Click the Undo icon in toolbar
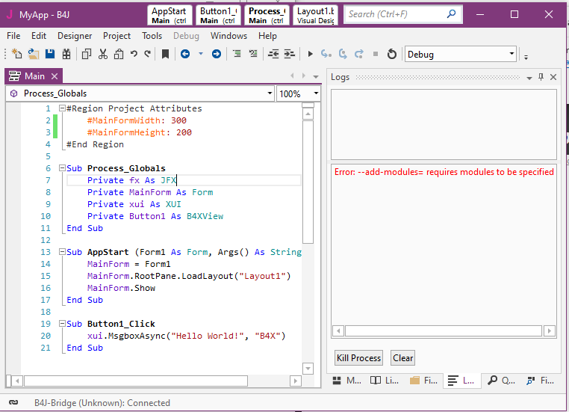 134,54
